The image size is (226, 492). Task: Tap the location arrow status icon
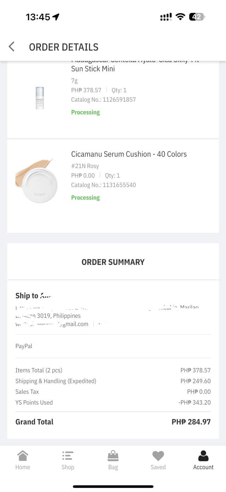click(56, 17)
